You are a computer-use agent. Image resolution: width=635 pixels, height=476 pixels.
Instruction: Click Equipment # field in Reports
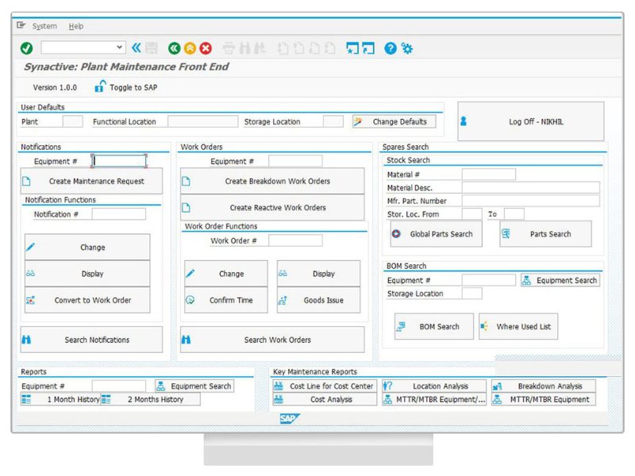[x=118, y=386]
